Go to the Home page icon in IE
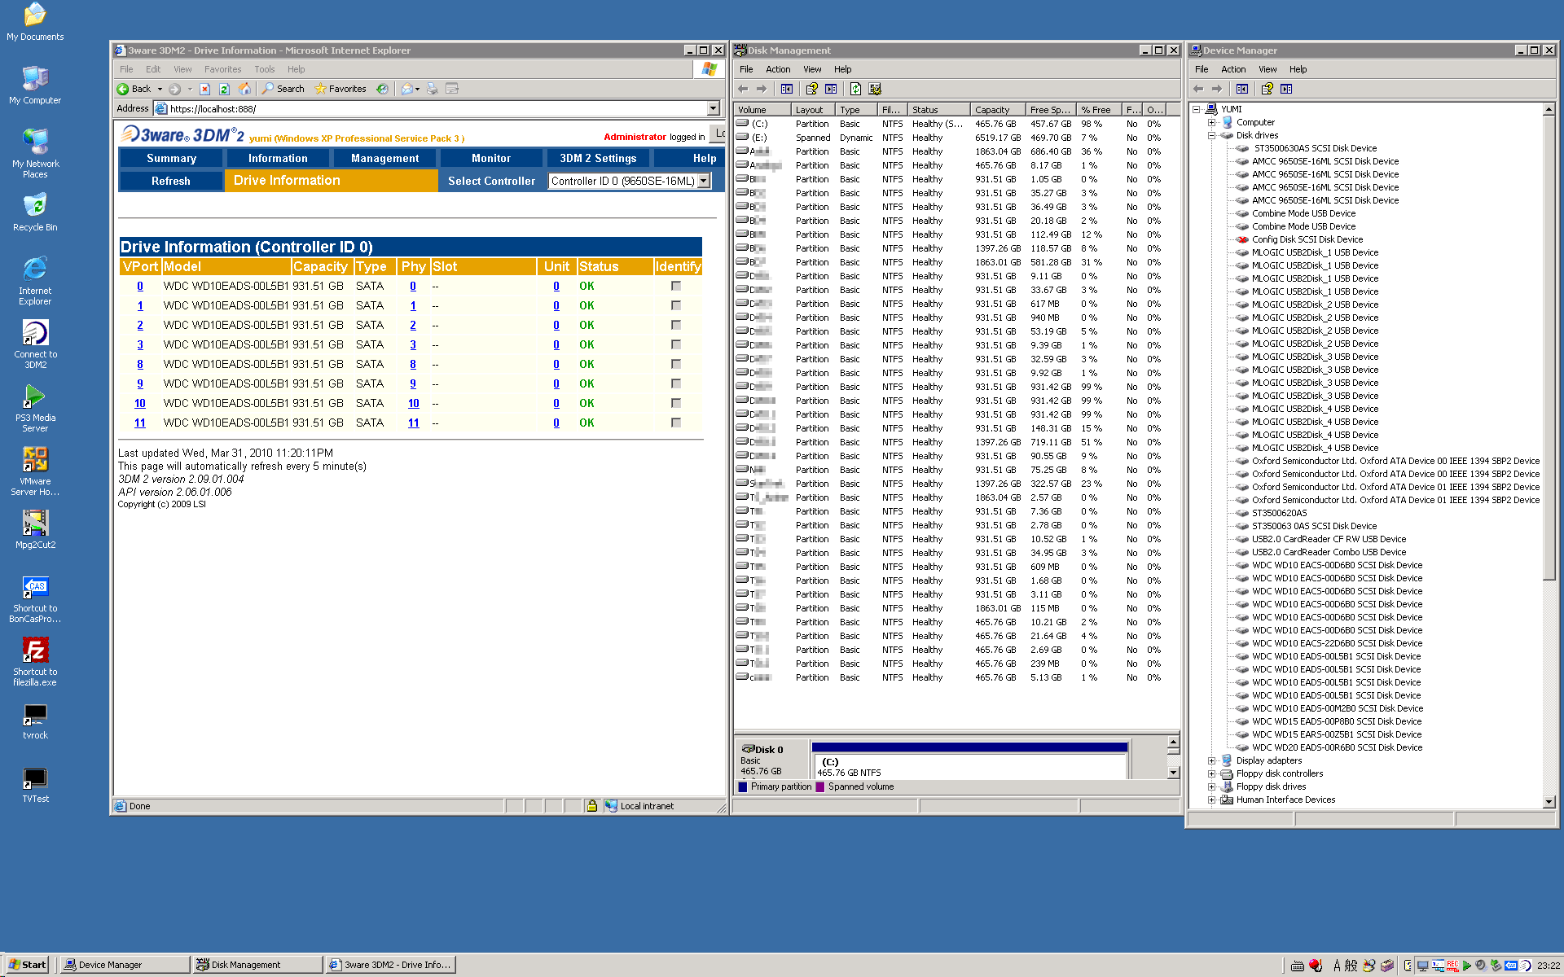The height and width of the screenshot is (977, 1564). pyautogui.click(x=243, y=89)
